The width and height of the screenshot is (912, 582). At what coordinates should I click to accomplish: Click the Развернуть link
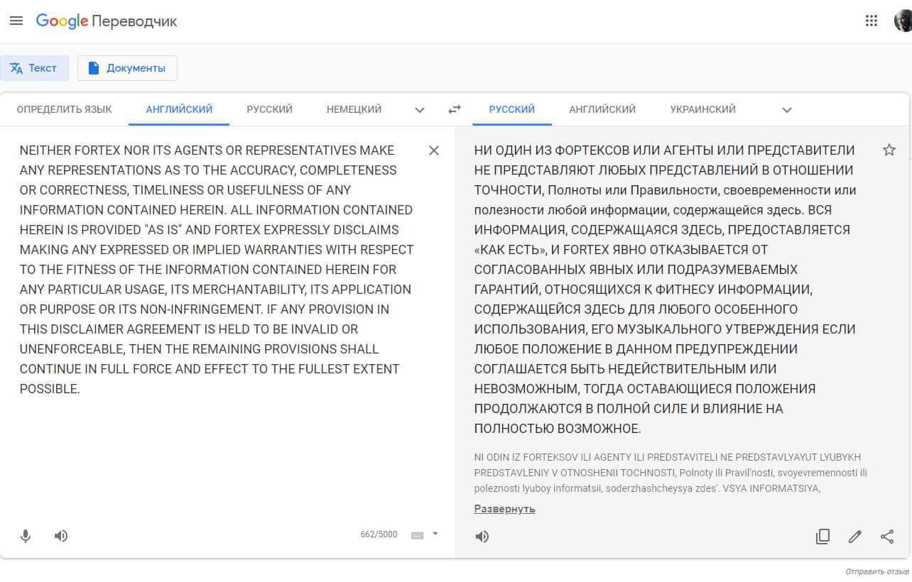tap(504, 509)
